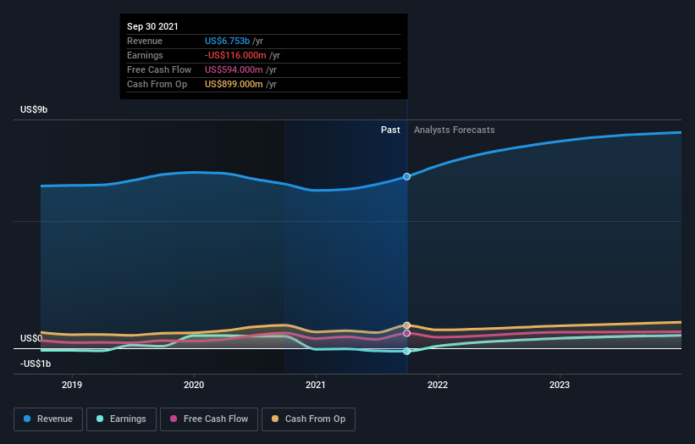Select the 2022 x-axis label

(438, 385)
